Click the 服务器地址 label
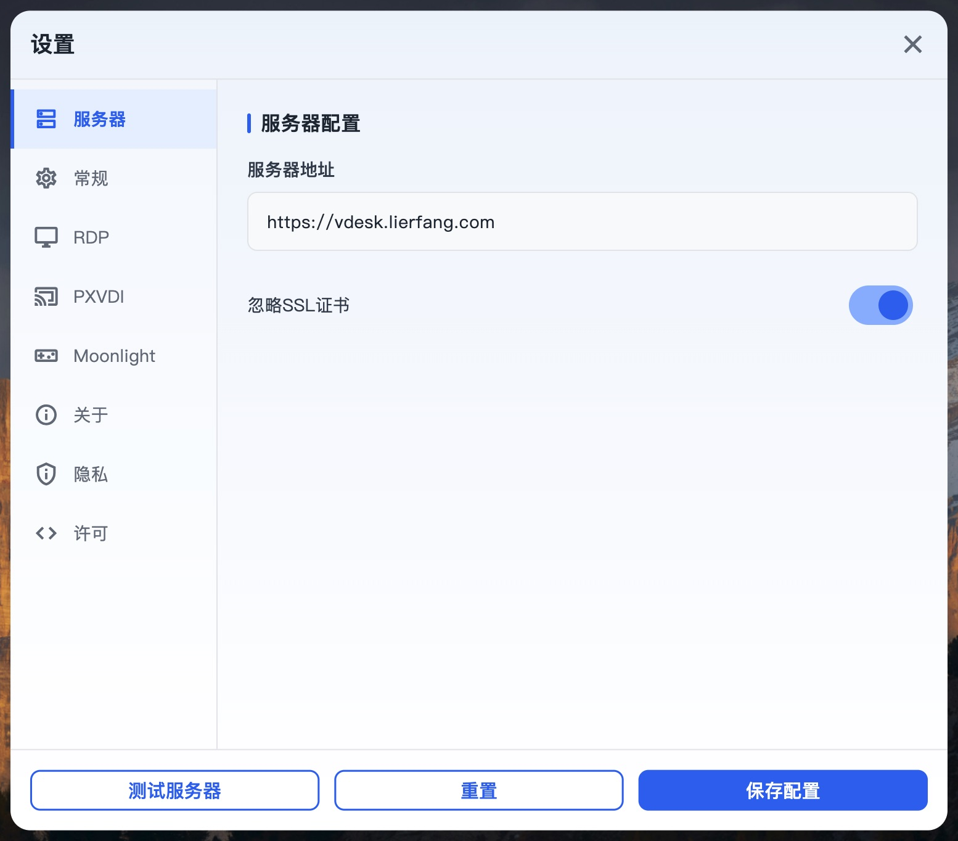Image resolution: width=958 pixels, height=841 pixels. pyautogui.click(x=291, y=170)
